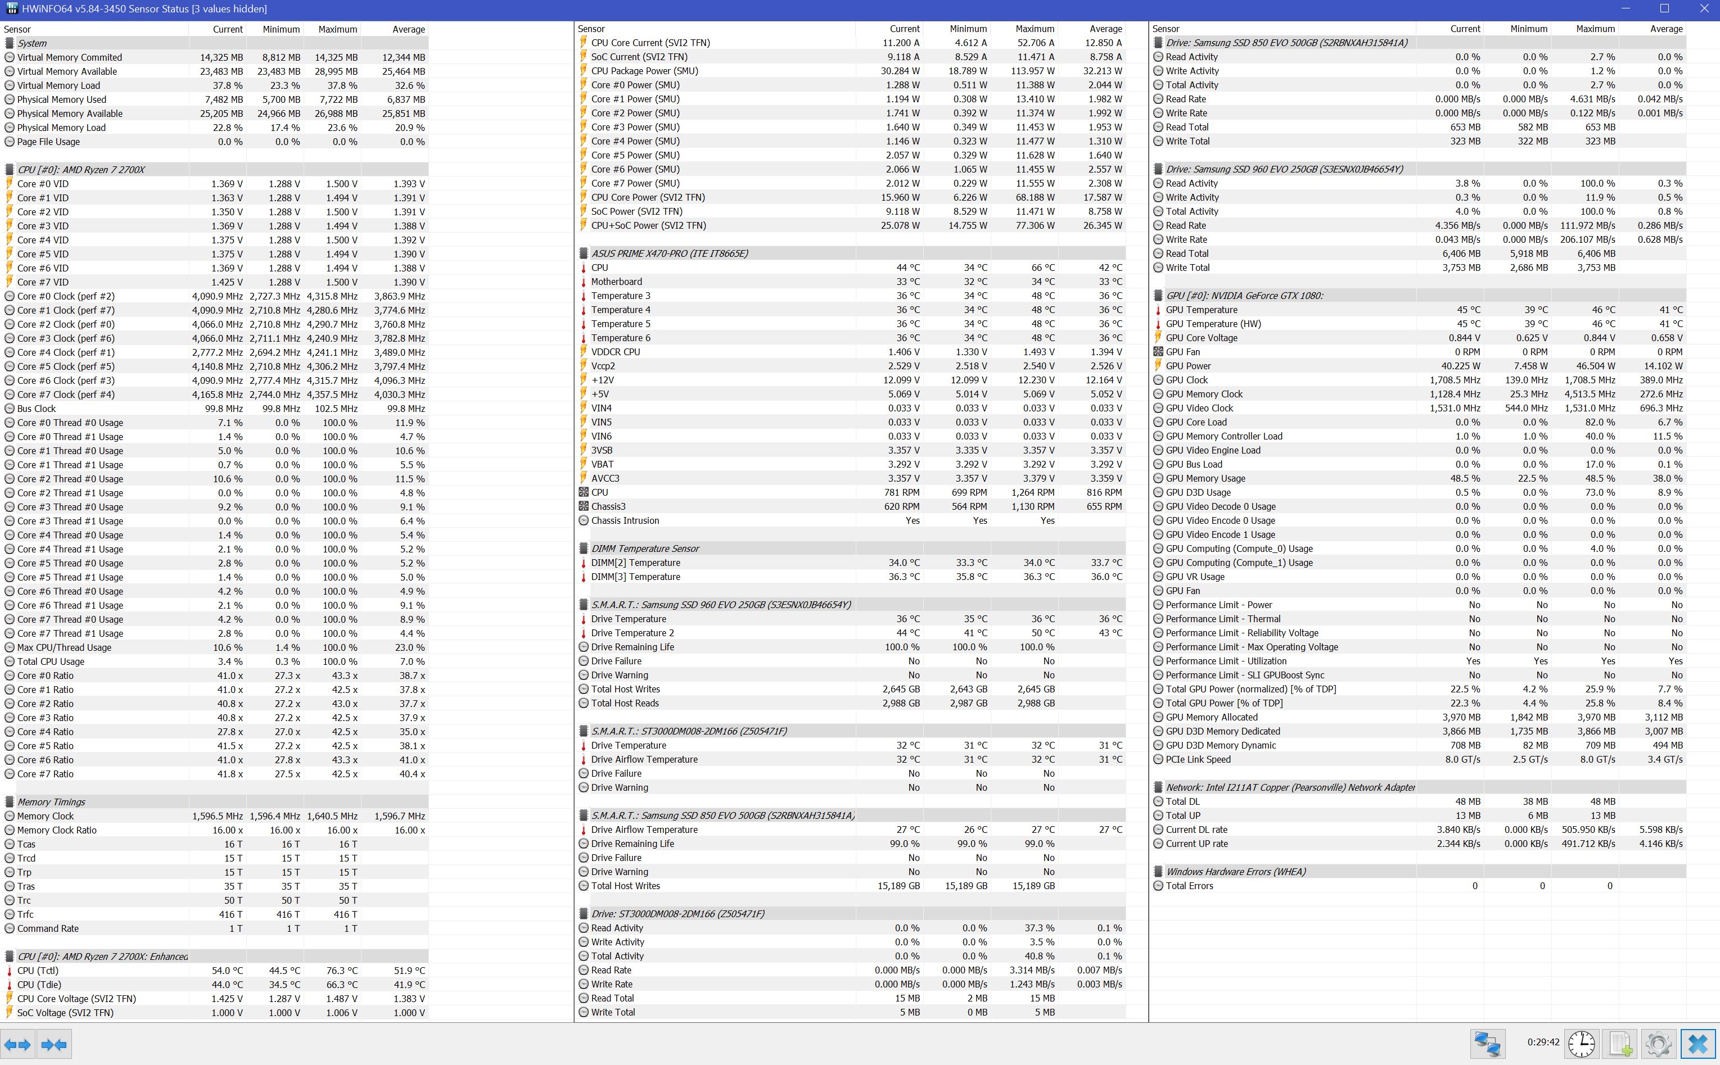1720x1065 pixels.
Task: Select the GPU Temperature sensor row
Action: point(1200,309)
